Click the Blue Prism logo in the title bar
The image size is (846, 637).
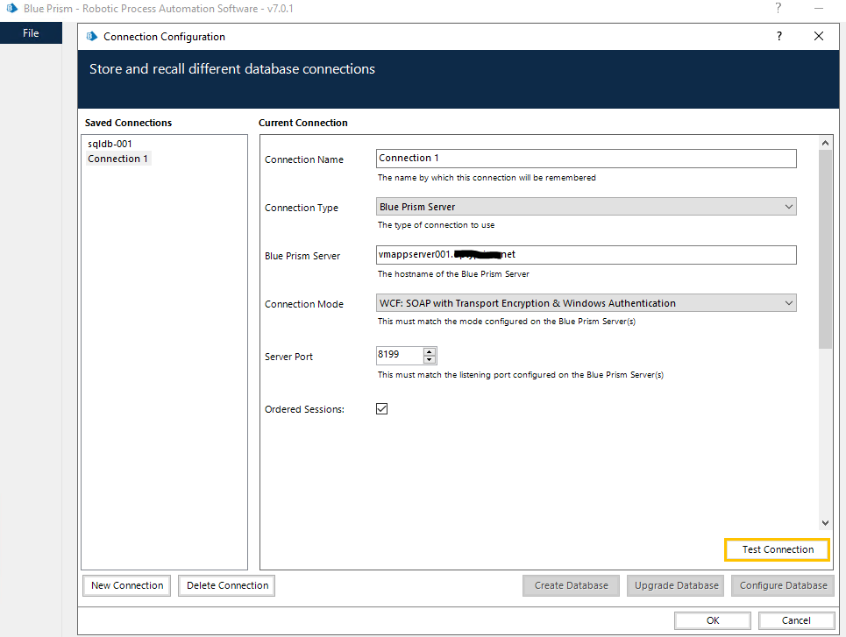[12, 9]
